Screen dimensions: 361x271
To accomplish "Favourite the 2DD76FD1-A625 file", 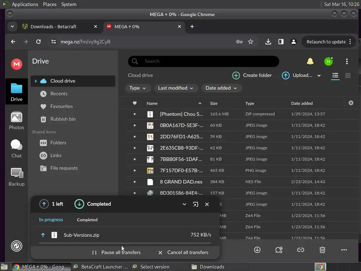I will click(x=135, y=137).
